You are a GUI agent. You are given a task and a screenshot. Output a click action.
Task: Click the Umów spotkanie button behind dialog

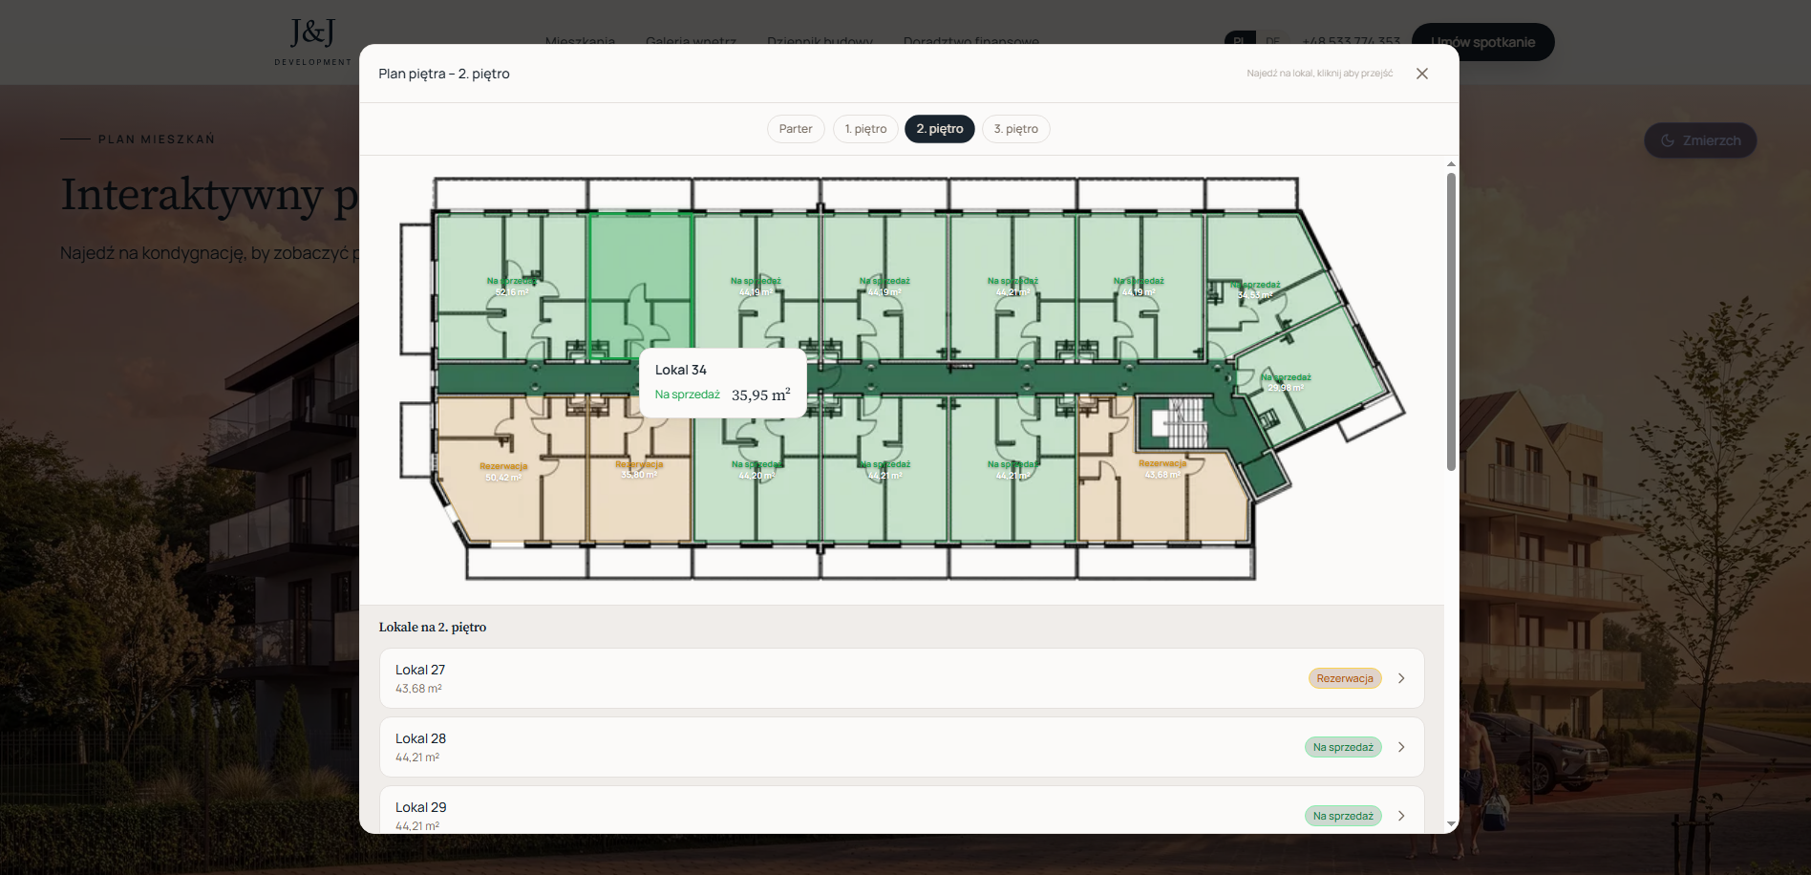coord(1482,42)
